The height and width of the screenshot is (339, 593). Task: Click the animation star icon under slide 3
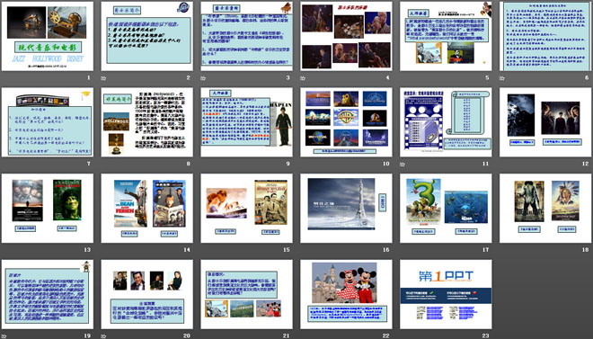203,78
